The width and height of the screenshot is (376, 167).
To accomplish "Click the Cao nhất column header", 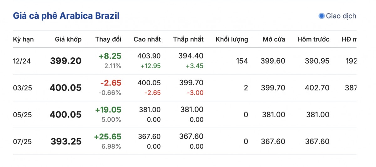I will tap(147, 39).
